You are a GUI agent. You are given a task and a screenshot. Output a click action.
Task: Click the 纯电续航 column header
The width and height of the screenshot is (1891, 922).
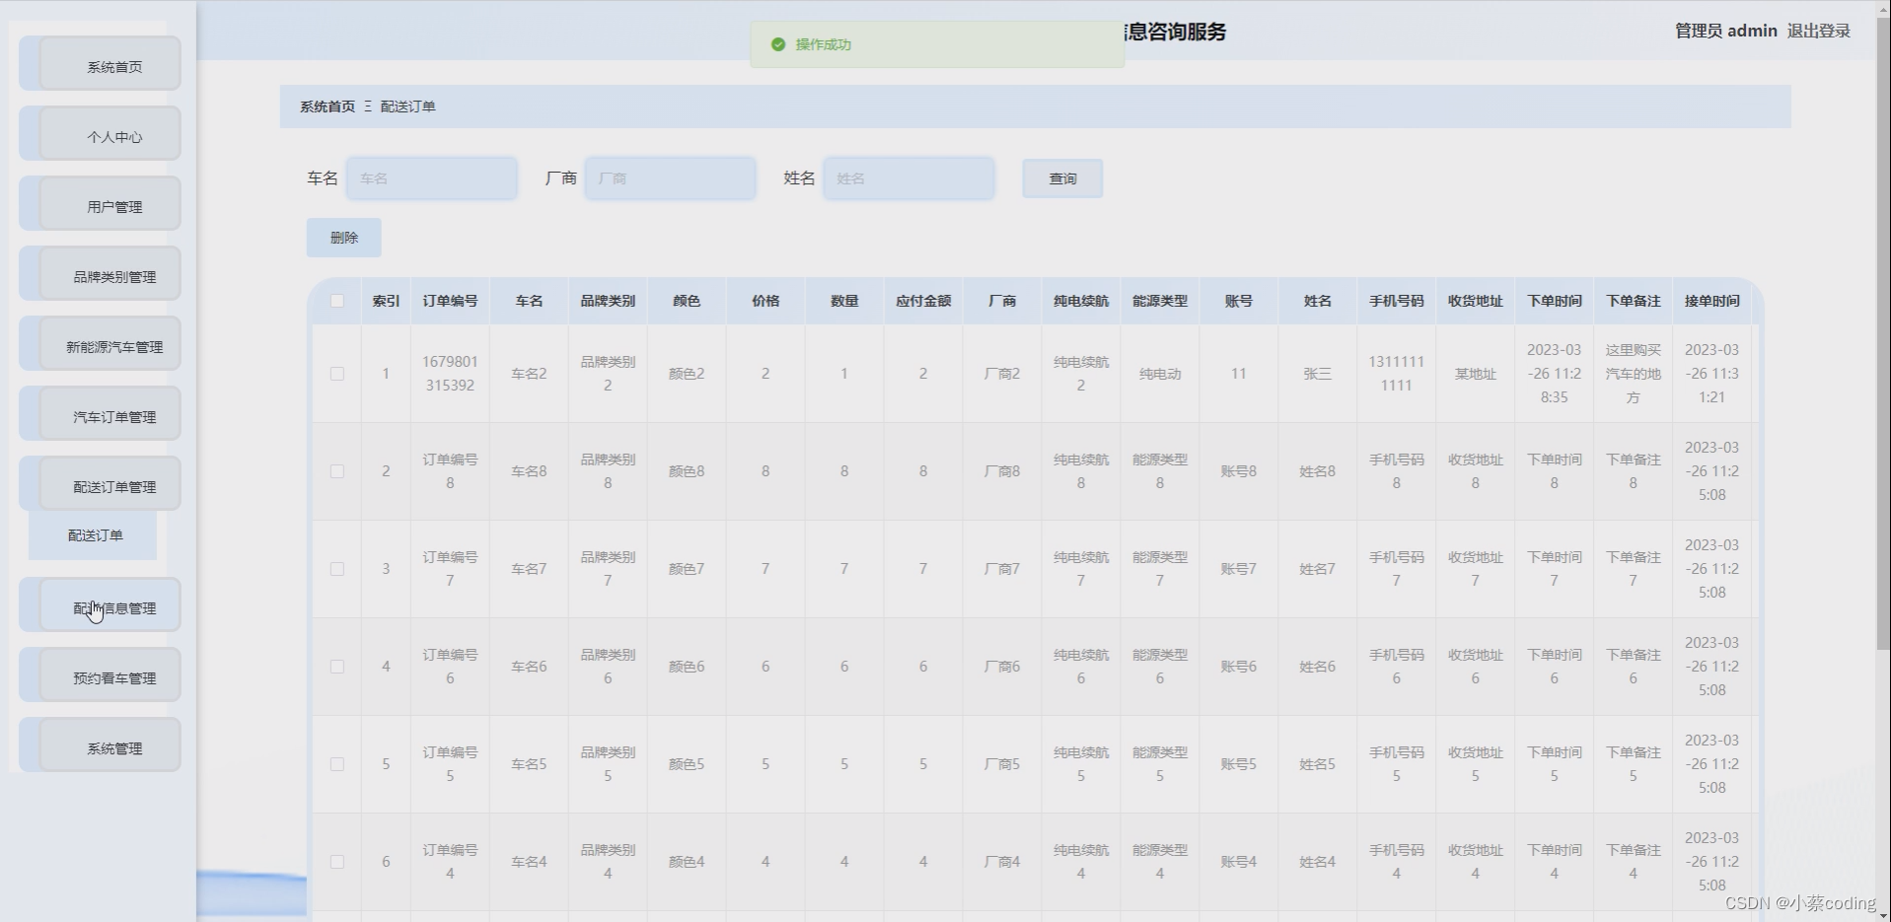coord(1081,301)
